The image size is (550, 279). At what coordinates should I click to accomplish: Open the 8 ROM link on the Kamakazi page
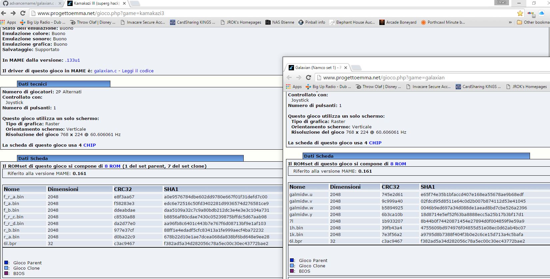[x=112, y=166]
